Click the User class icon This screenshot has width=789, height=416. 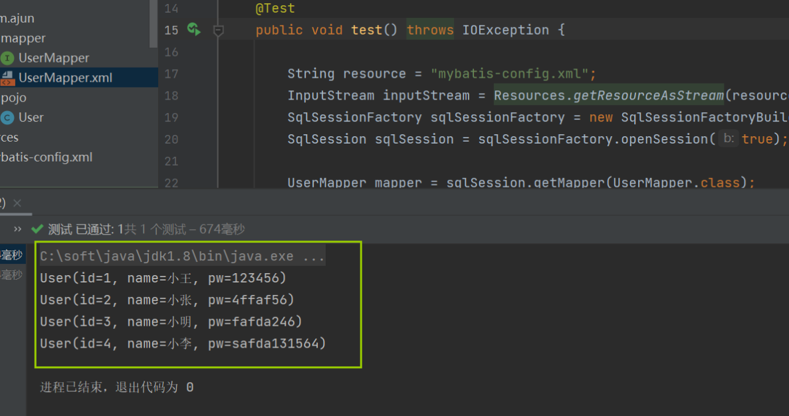tap(7, 118)
